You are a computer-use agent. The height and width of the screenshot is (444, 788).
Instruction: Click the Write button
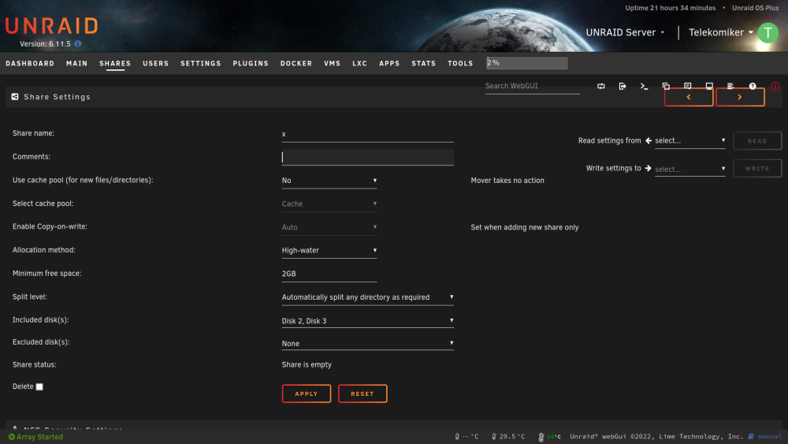[757, 169]
